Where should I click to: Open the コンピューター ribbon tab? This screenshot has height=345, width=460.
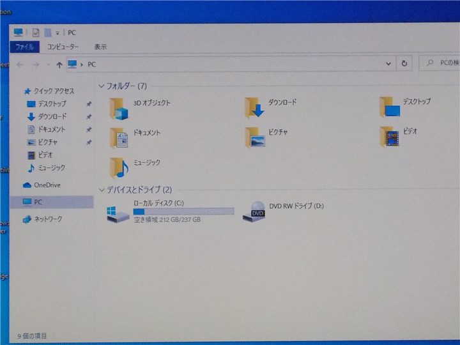pos(63,47)
